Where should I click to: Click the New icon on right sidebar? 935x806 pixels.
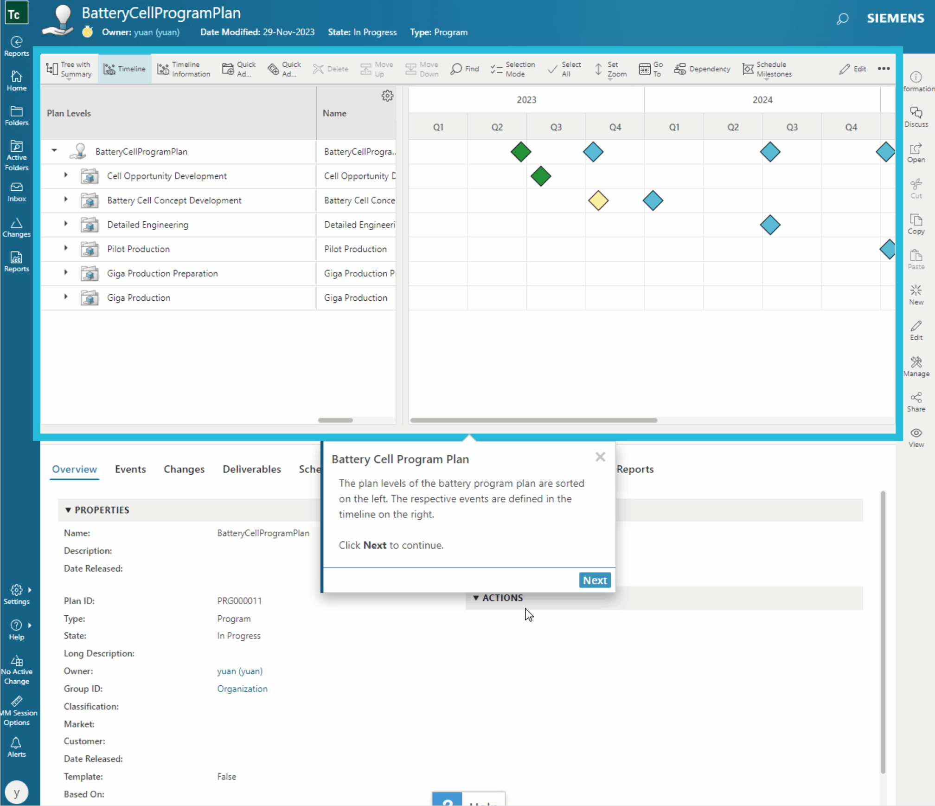pyautogui.click(x=916, y=295)
